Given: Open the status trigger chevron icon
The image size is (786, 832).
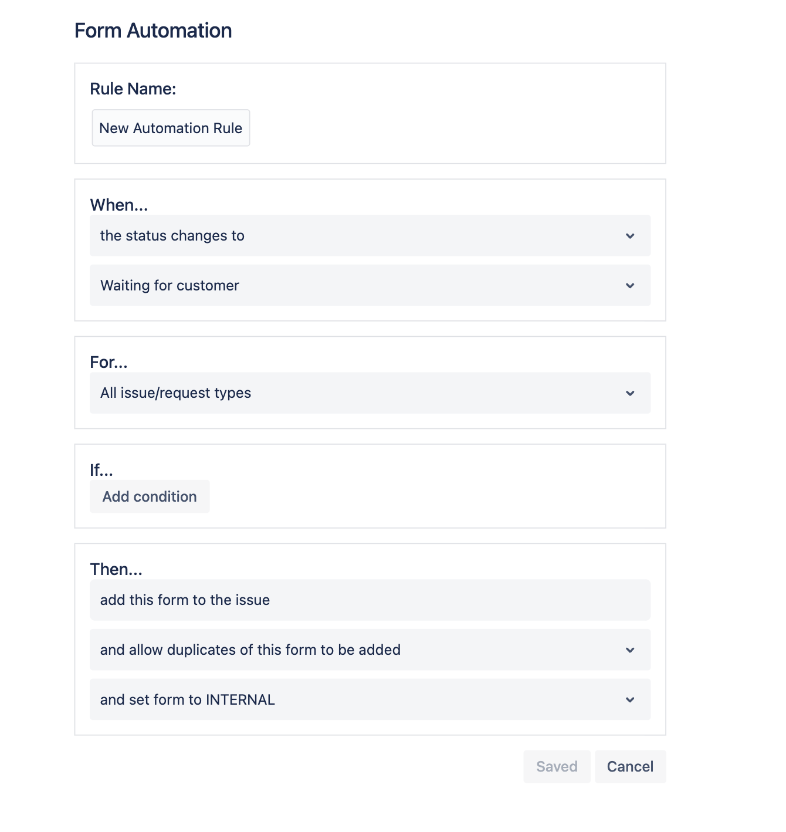Looking at the screenshot, I should (x=631, y=235).
